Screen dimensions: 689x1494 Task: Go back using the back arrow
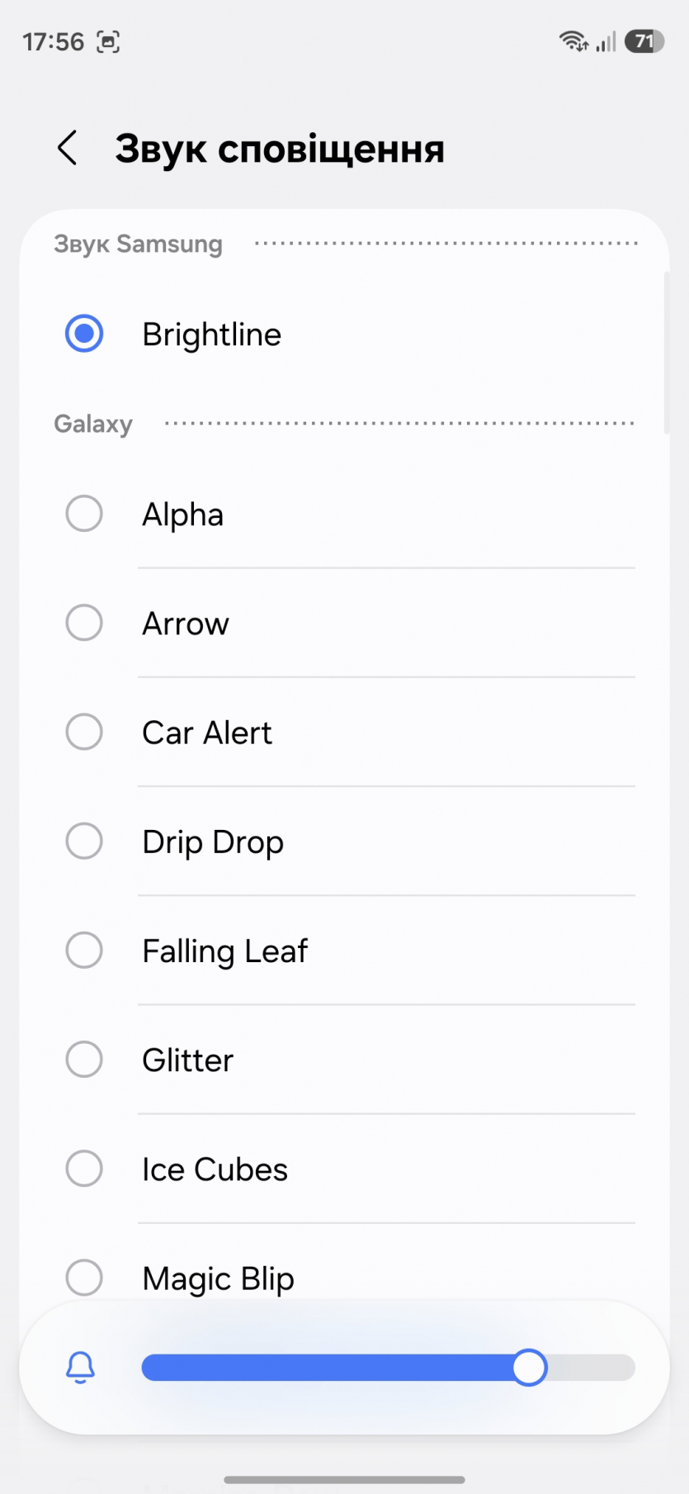coord(68,149)
